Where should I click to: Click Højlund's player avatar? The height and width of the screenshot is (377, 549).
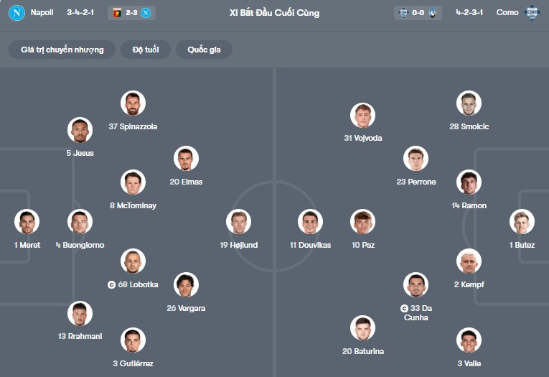coord(239,222)
